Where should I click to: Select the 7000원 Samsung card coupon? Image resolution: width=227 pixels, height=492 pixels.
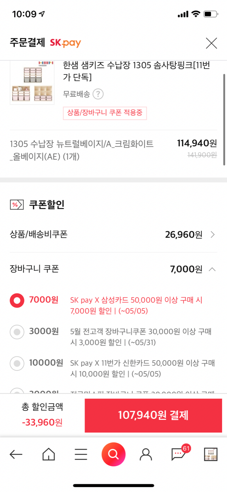click(x=17, y=301)
